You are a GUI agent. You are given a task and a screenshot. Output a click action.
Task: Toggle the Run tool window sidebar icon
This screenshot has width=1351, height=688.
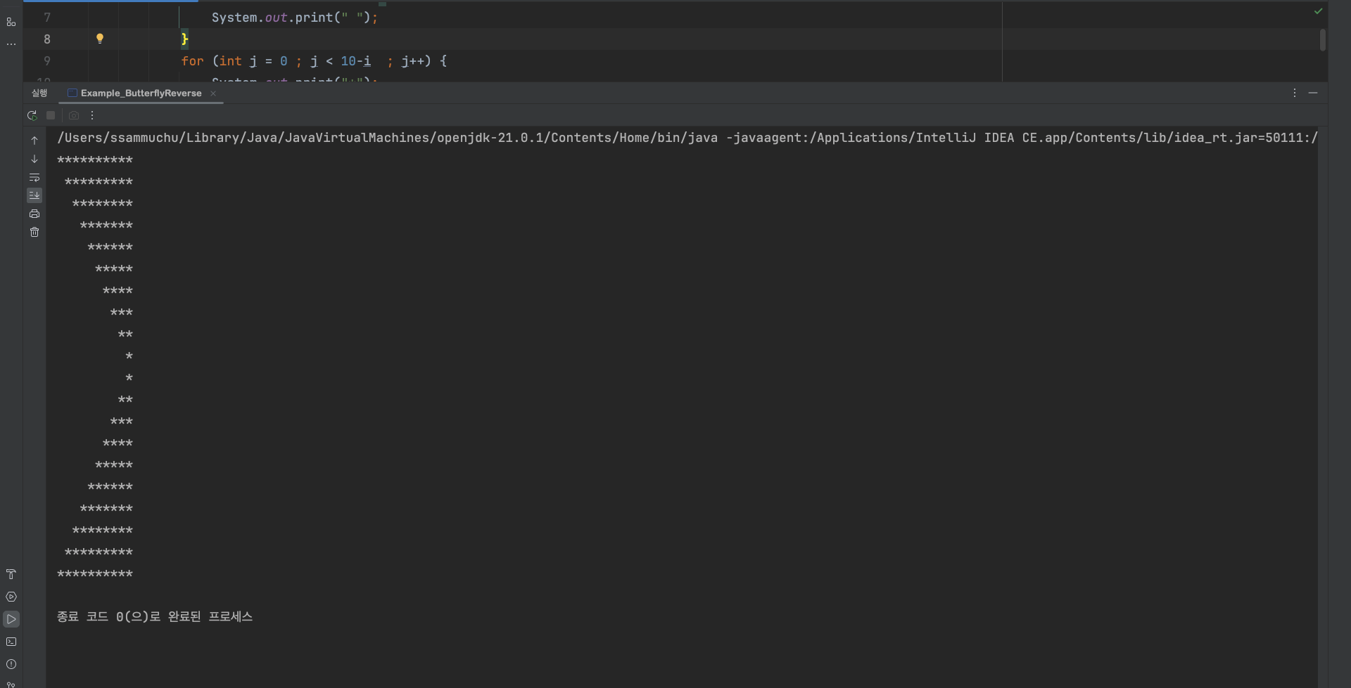[11, 619]
